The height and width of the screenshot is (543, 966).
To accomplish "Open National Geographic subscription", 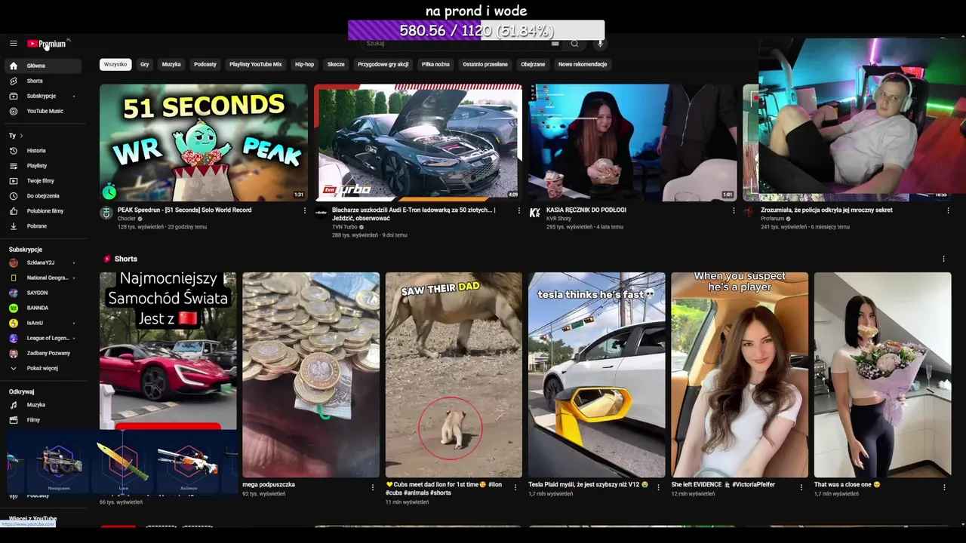I will [x=44, y=278].
